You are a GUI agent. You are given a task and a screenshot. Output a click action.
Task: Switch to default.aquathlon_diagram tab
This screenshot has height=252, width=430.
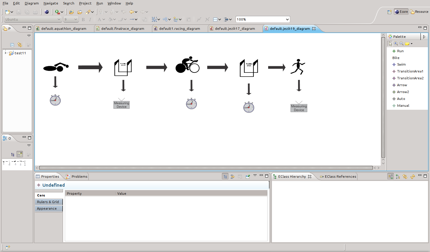64,29
